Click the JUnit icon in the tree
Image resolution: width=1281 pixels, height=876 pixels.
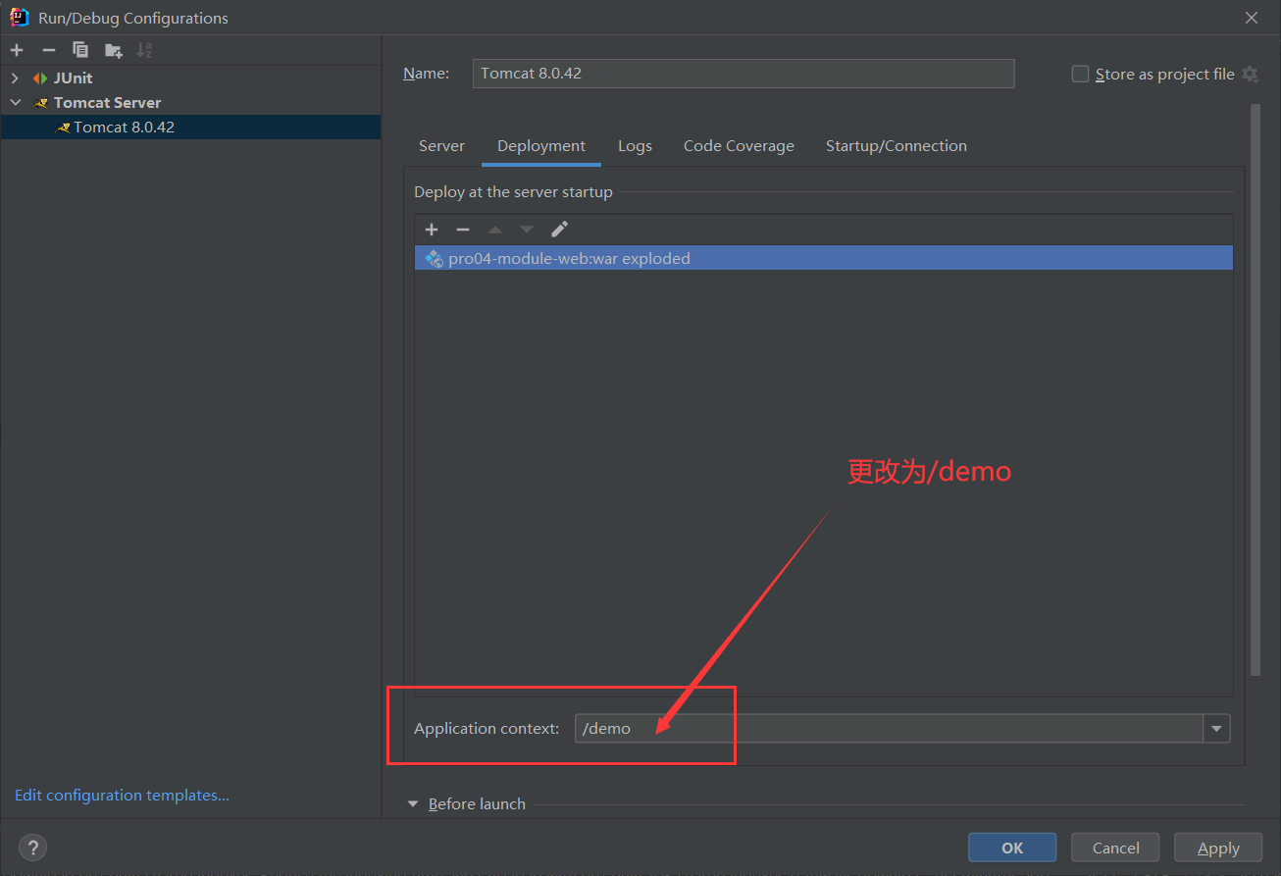click(x=40, y=78)
